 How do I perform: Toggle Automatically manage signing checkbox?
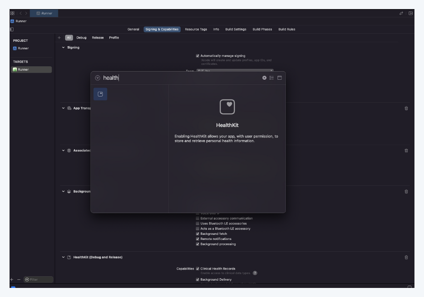[x=197, y=56]
